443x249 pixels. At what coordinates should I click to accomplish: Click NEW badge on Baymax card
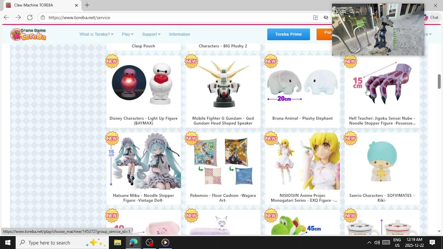coord(112,61)
